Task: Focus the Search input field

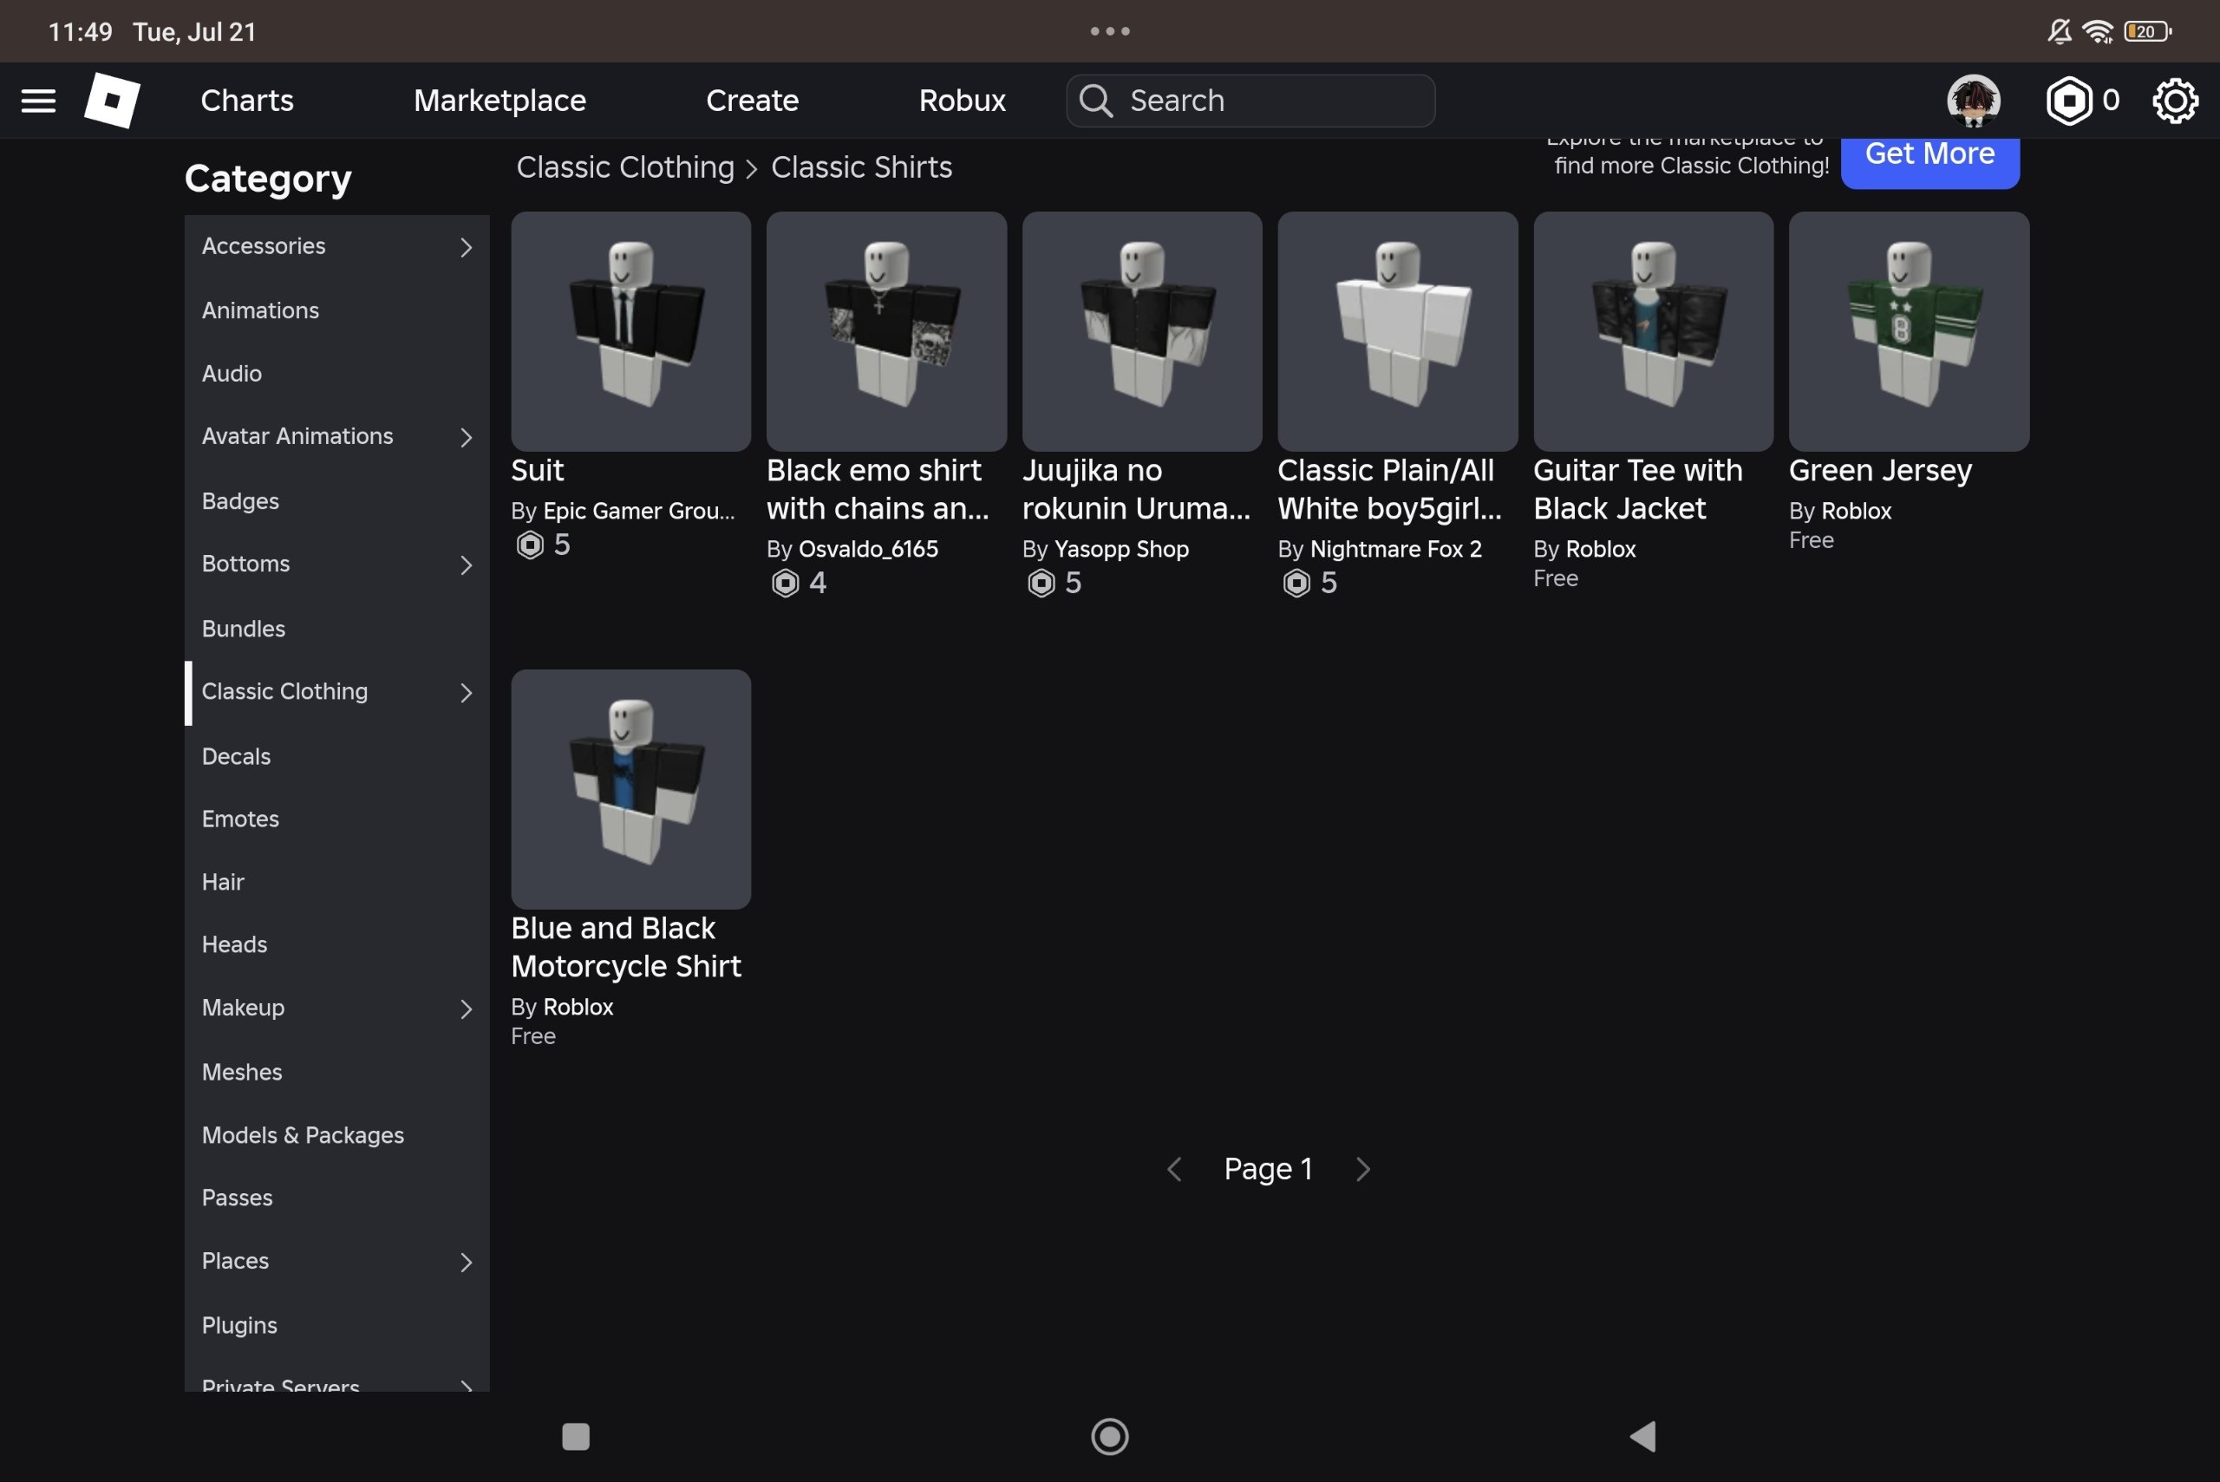Action: coord(1250,101)
